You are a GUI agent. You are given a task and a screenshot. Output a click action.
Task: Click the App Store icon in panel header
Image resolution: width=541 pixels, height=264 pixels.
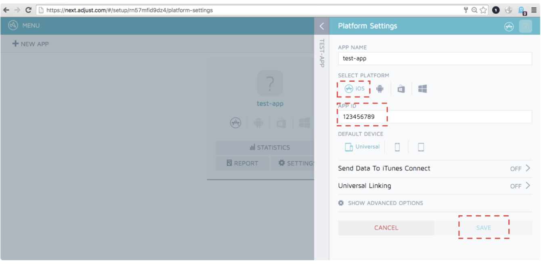509,27
